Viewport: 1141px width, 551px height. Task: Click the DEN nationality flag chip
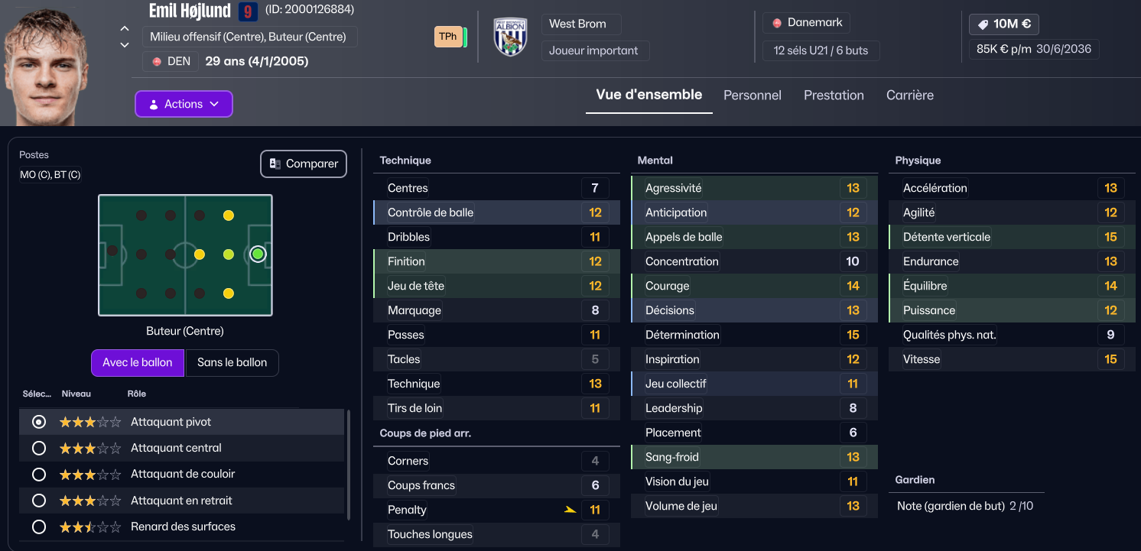171,61
